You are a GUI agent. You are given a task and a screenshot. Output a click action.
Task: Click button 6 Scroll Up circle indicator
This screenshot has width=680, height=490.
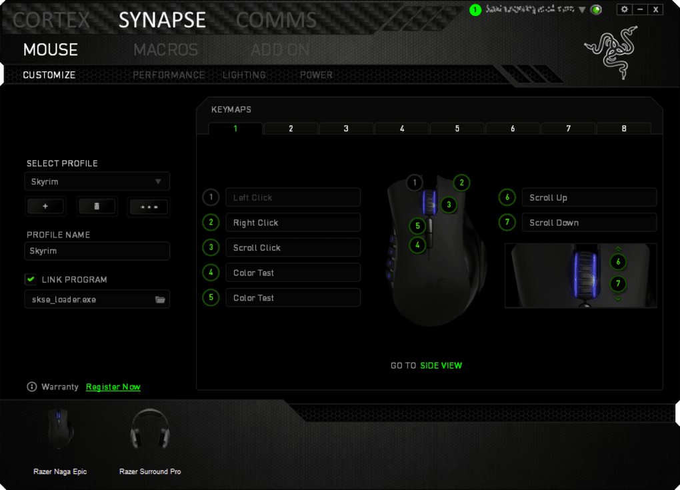point(507,197)
